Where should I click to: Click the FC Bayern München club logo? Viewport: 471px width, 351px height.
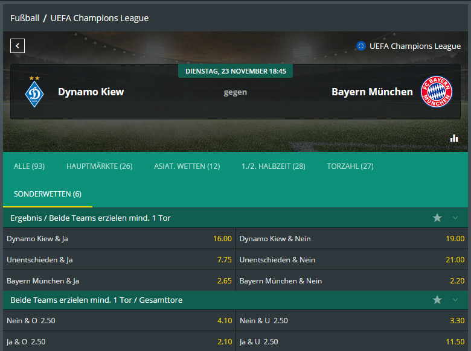point(437,92)
